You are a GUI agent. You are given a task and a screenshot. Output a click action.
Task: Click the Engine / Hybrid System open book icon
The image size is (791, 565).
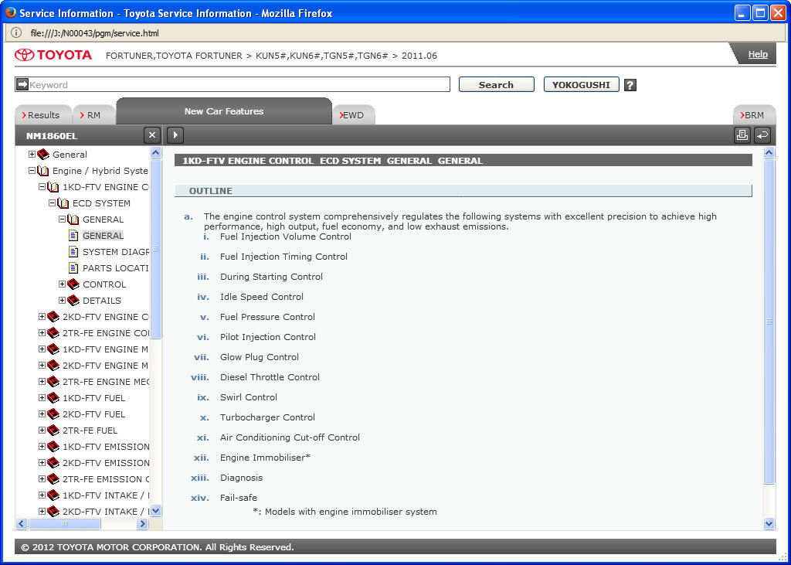coord(43,171)
